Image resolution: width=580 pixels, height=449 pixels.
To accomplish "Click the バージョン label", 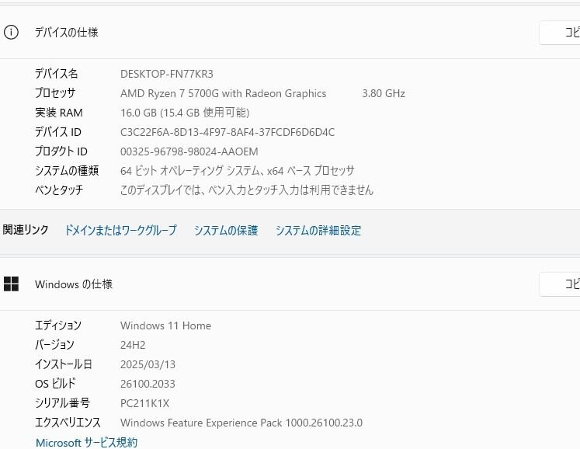I will pos(55,345).
